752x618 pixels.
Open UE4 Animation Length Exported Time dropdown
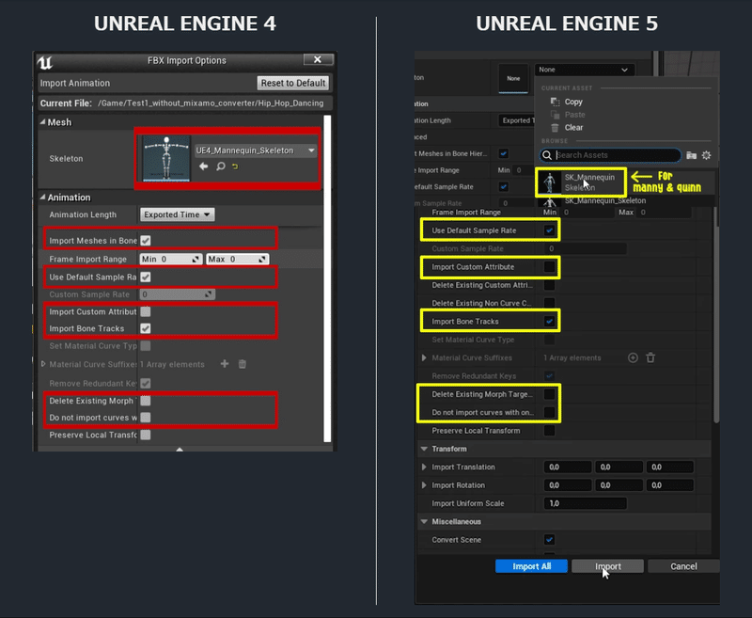coord(177,214)
